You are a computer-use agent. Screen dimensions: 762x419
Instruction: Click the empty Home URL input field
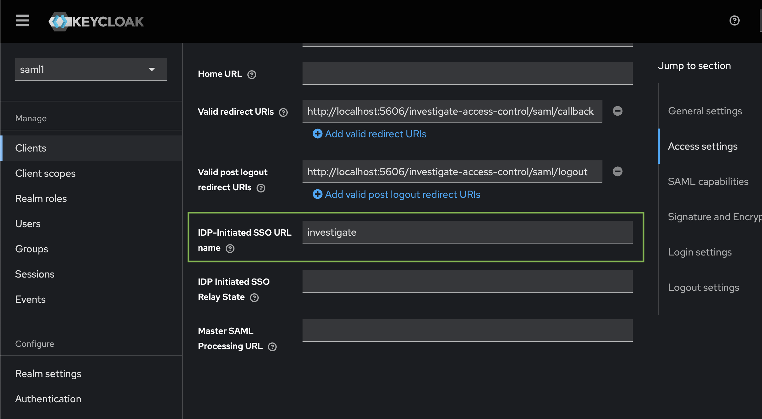[467, 73]
